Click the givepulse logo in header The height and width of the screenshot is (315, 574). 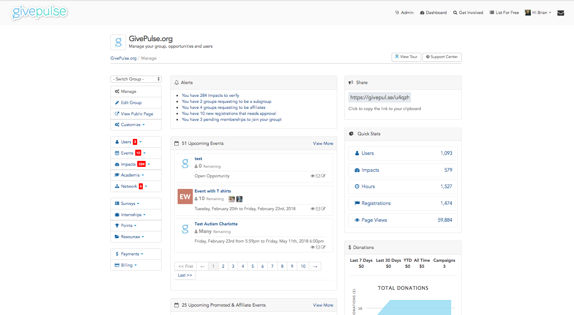(39, 12)
